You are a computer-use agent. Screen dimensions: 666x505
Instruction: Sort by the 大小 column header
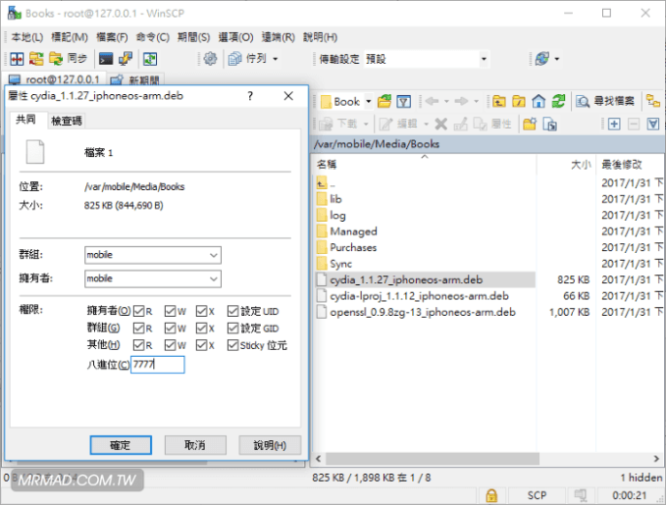[566, 165]
